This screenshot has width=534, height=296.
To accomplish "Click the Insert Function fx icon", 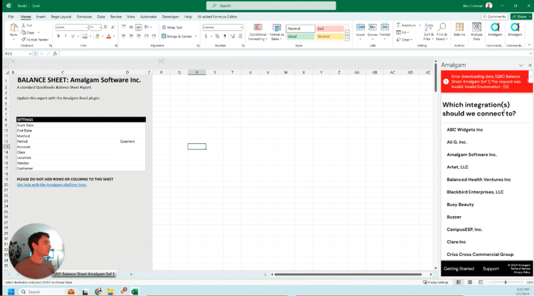I will 55,54.
